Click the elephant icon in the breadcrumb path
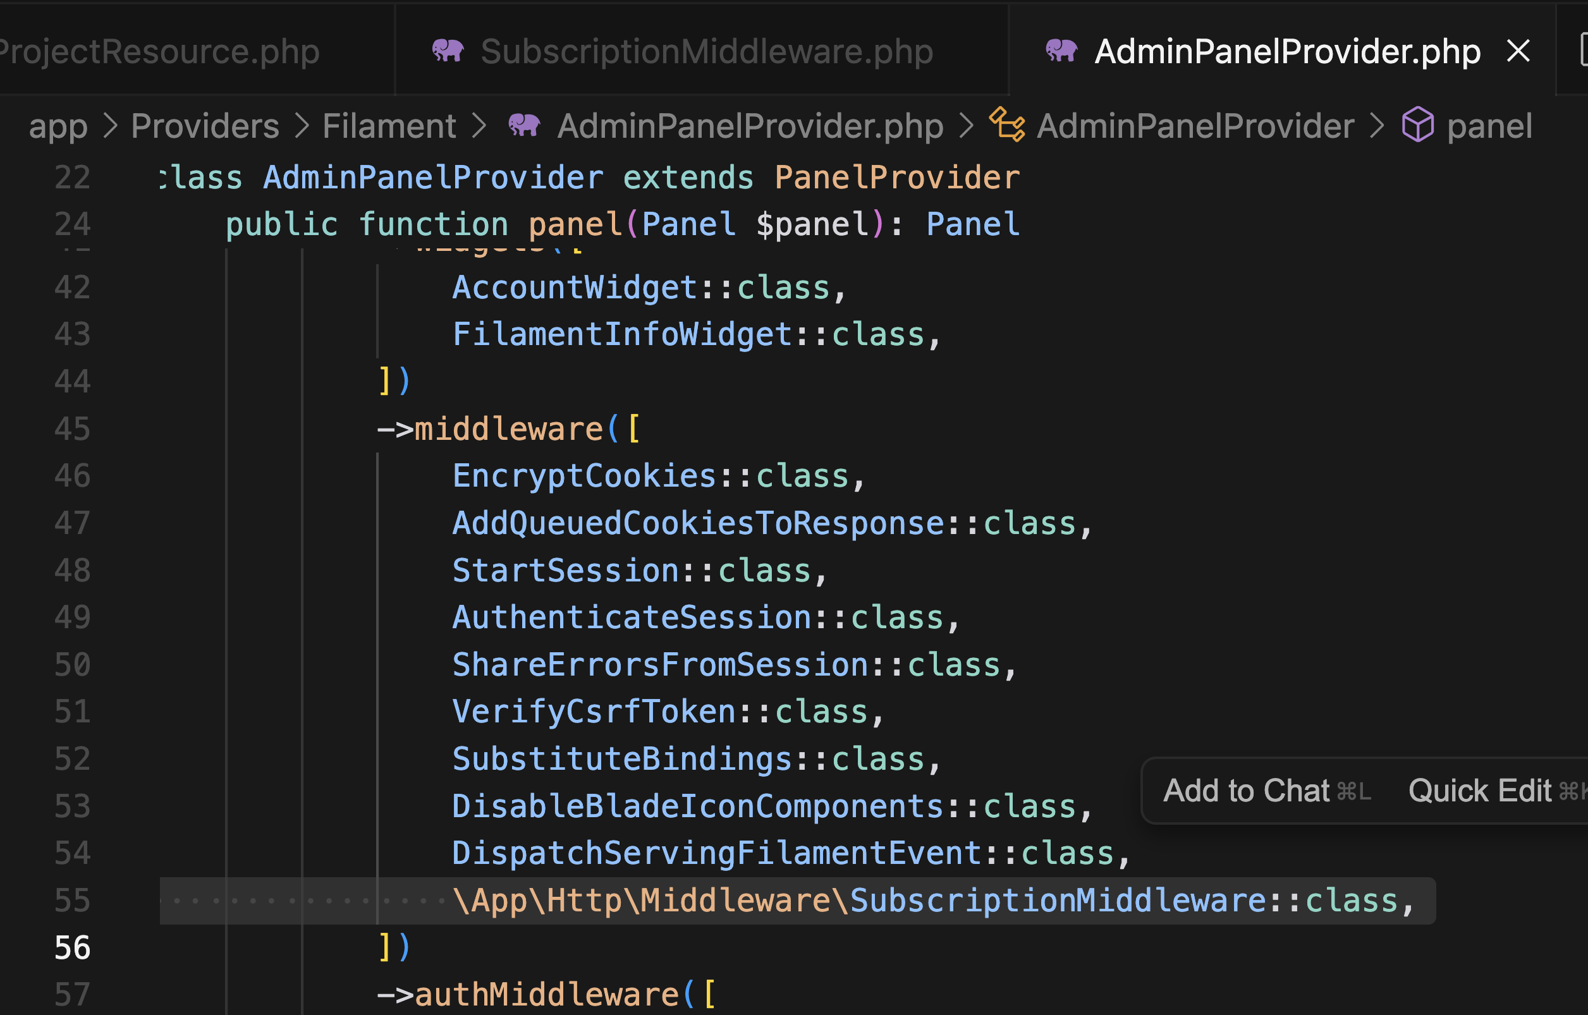 (x=524, y=125)
